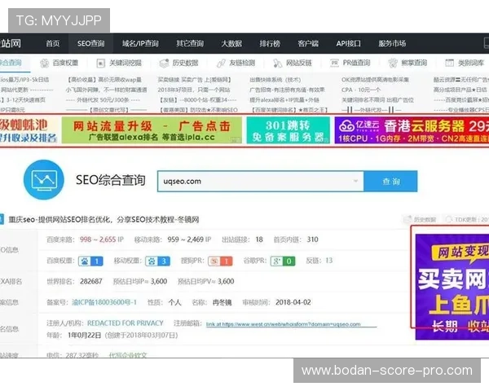The height and width of the screenshot is (391, 489).
Task: Click the OK资源站 text ad link
Action: click(375, 80)
